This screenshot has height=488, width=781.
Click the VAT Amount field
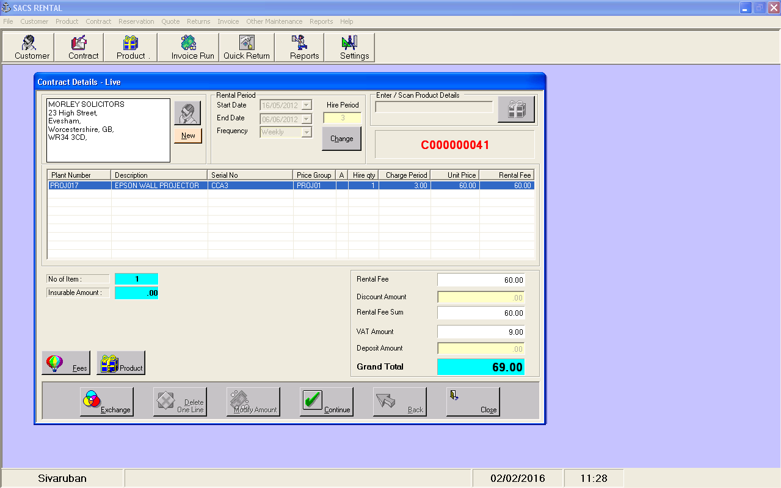[x=481, y=332]
